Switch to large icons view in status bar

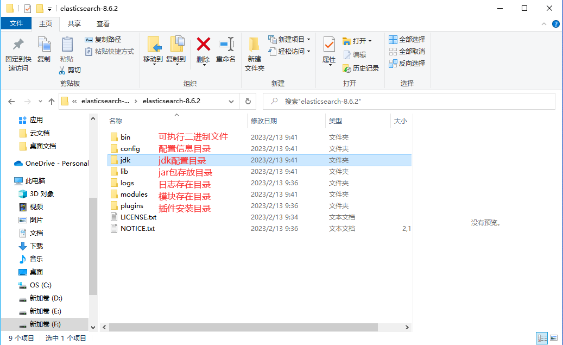tap(554, 338)
